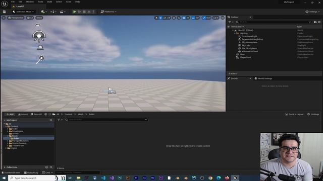
Task: Open the camera speed setting
Action: click(x=216, y=18)
